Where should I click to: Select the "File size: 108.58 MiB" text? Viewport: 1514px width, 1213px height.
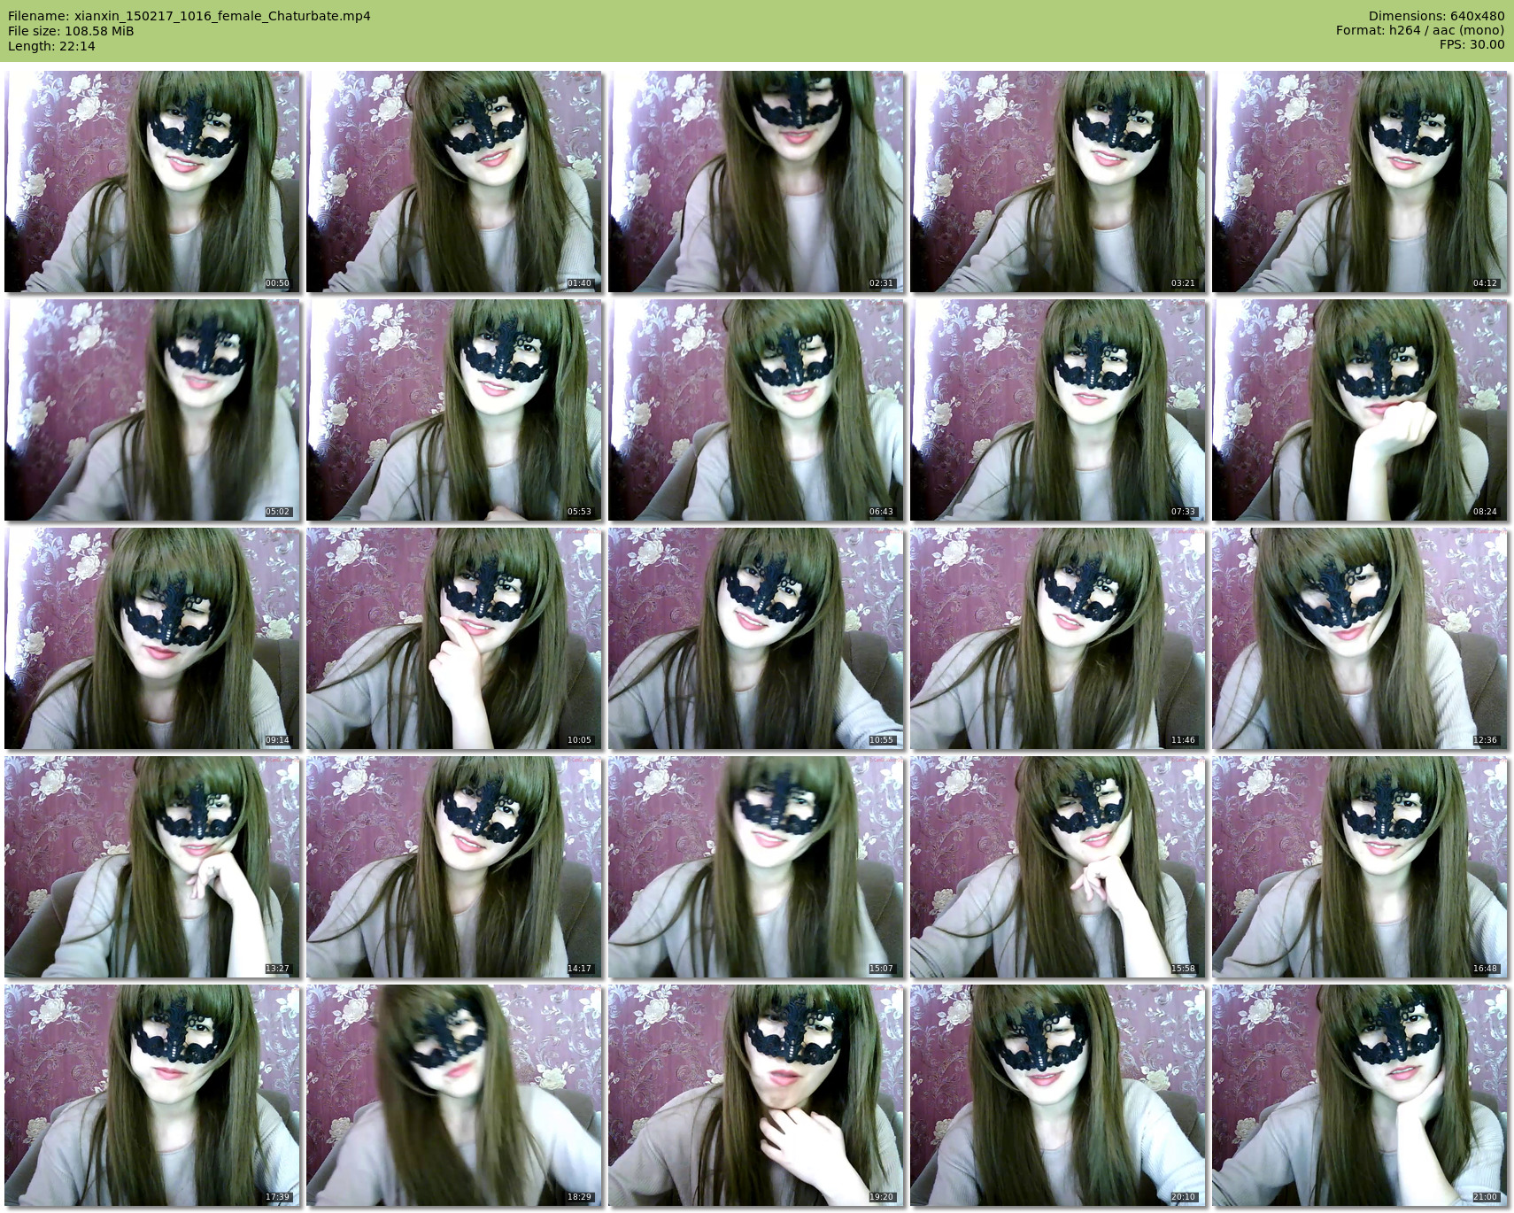pyautogui.click(x=71, y=31)
